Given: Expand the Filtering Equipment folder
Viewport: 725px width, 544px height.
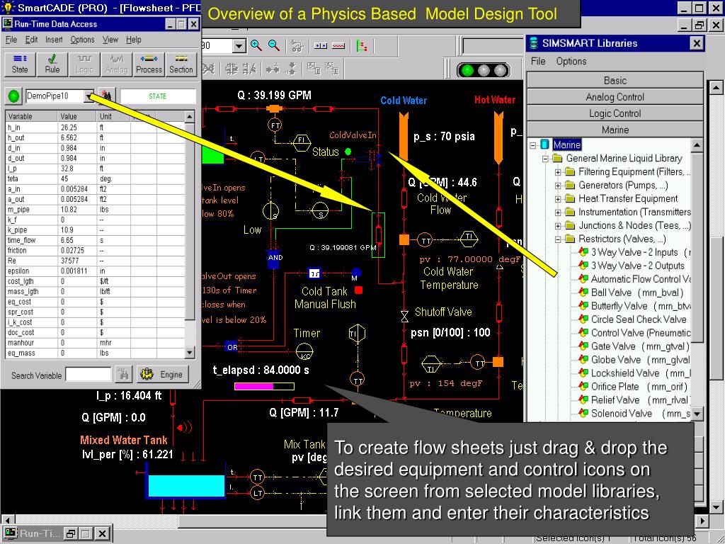Looking at the screenshot, I should pos(558,172).
